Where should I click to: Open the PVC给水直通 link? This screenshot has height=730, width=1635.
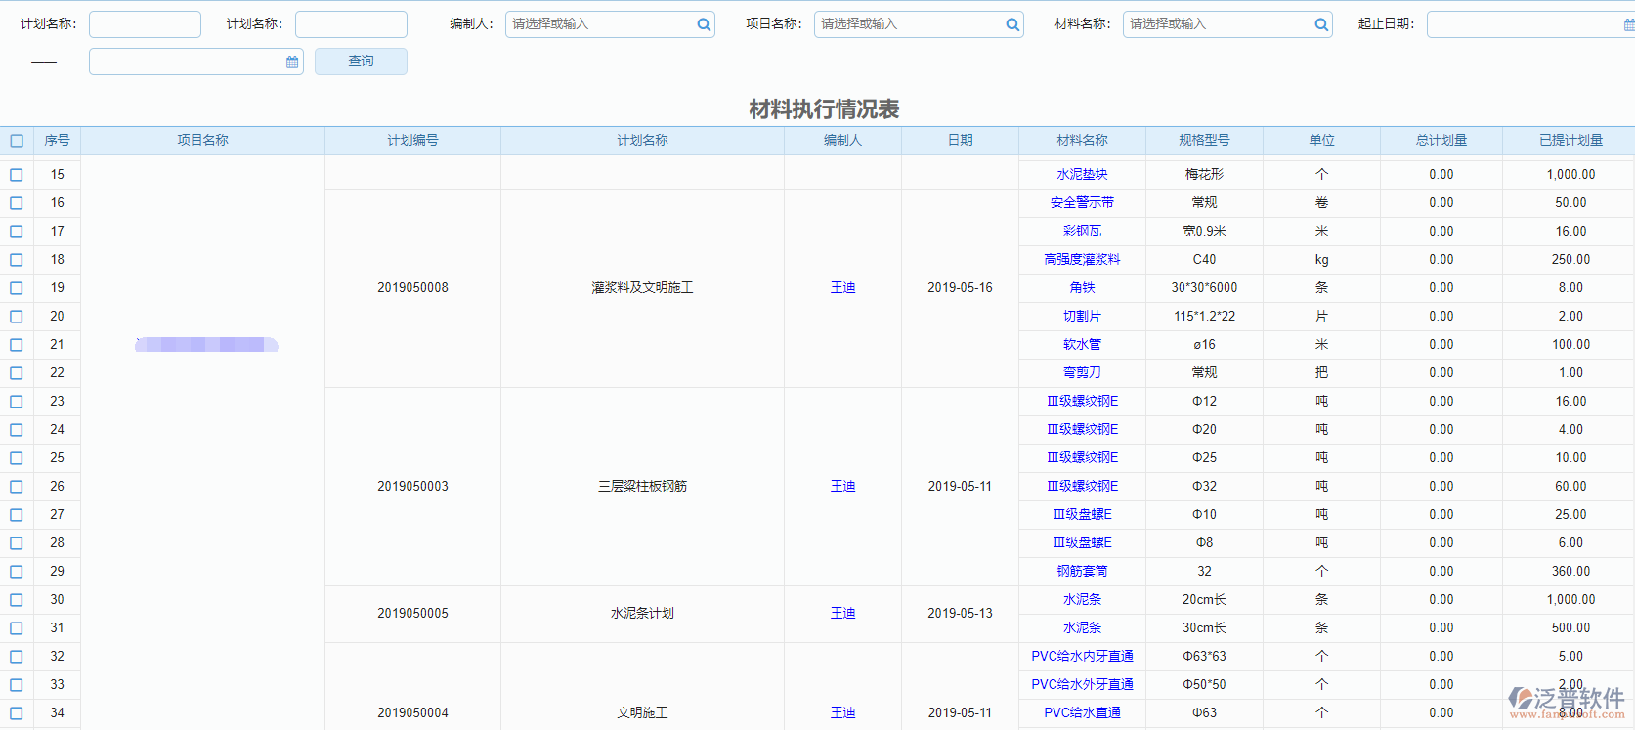pos(1082,713)
